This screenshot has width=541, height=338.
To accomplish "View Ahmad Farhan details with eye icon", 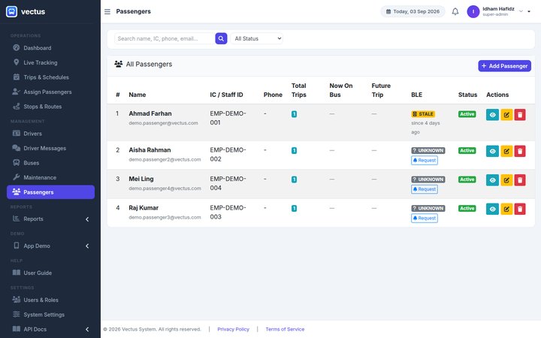I will tap(492, 115).
